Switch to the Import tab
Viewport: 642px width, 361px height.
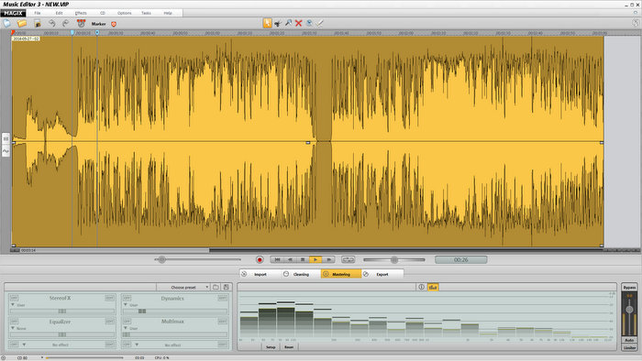[x=260, y=274]
